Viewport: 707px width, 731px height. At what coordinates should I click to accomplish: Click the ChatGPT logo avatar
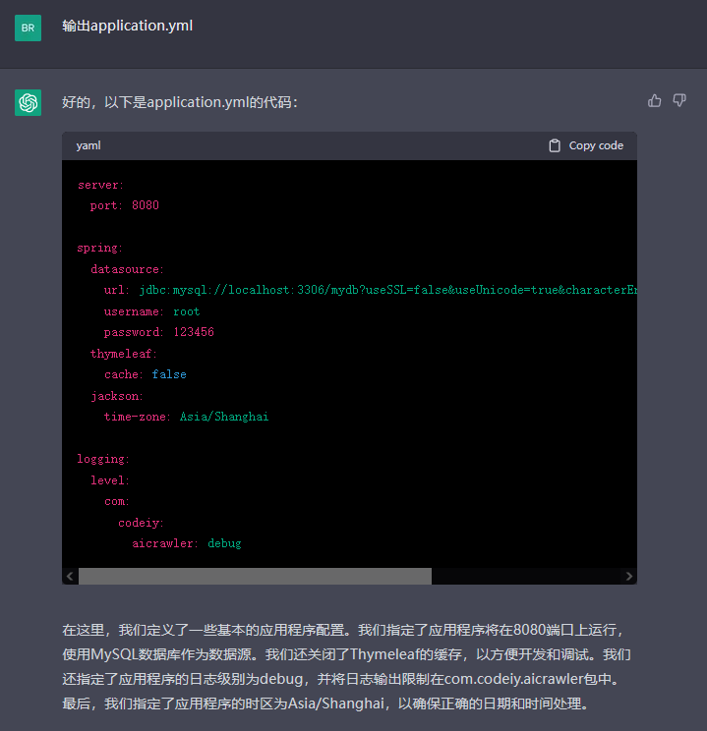(28, 102)
